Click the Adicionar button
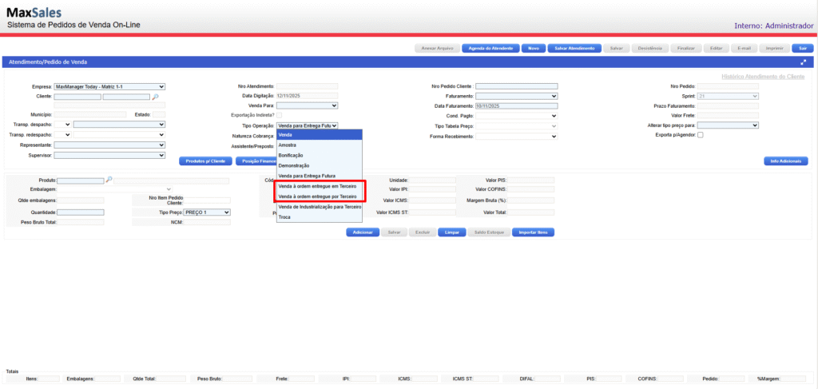 363,232
